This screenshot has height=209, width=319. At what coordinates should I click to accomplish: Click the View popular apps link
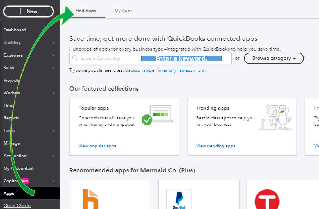click(x=97, y=146)
